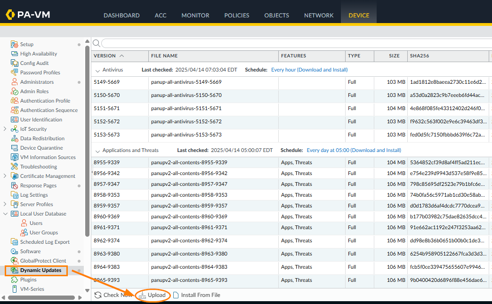Collapse the Applications and Threats group
The height and width of the screenshot is (304, 492).
(x=97, y=151)
